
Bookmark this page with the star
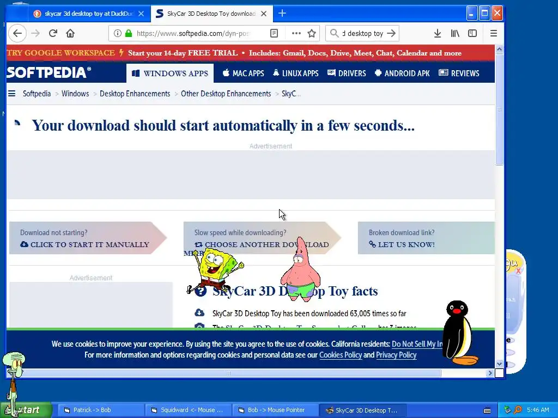tap(312, 33)
